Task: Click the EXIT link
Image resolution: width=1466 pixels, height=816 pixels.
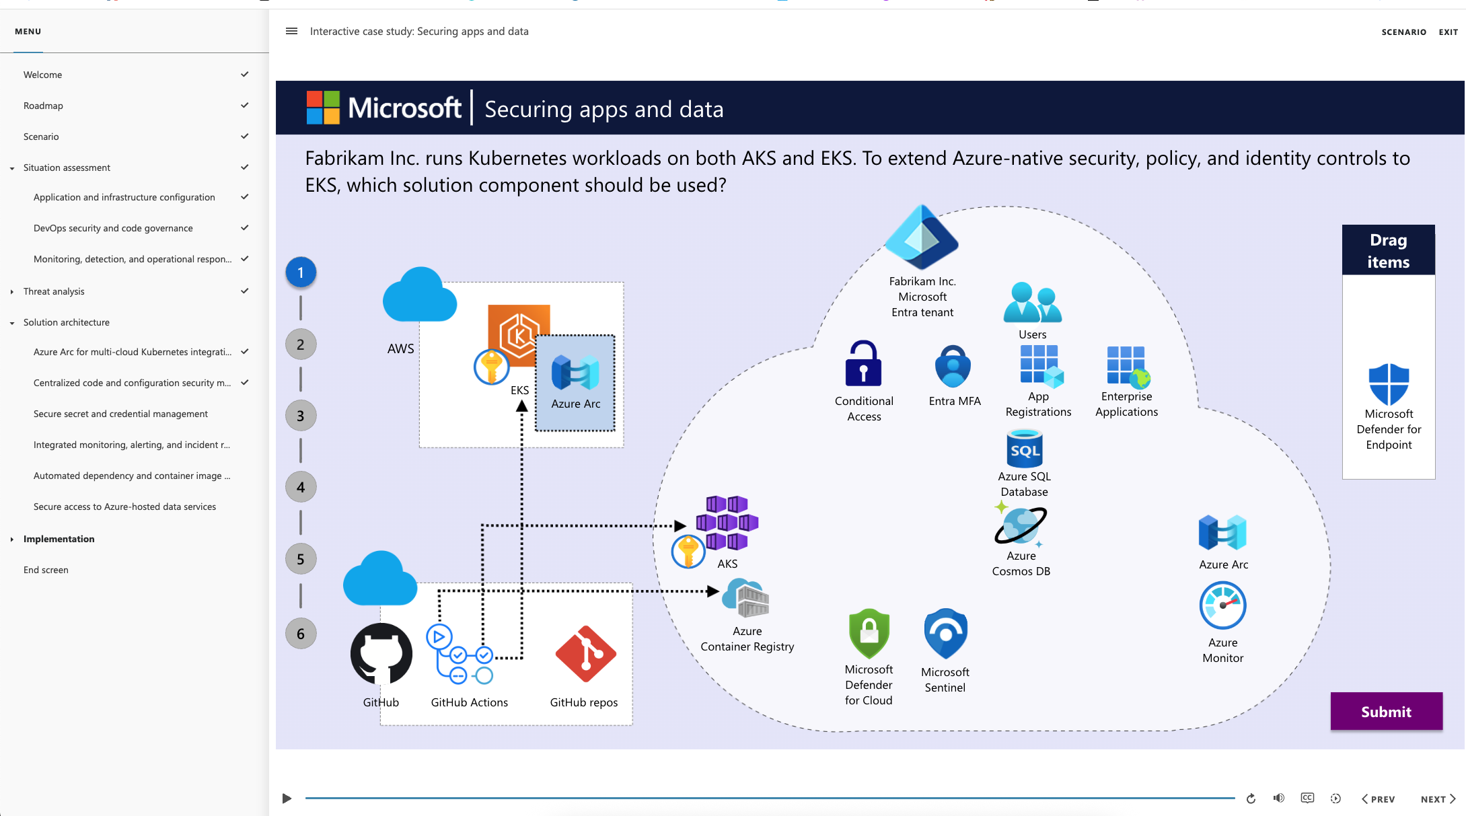Action: click(x=1448, y=32)
